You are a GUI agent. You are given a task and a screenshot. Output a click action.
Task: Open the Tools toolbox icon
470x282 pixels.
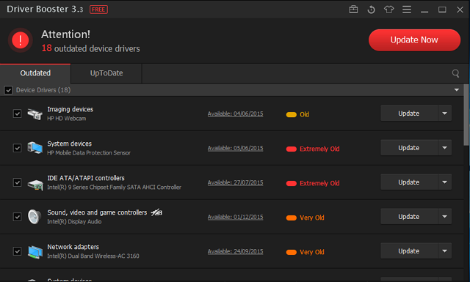(x=353, y=10)
